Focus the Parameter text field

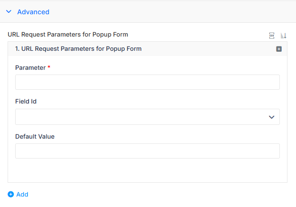[148, 82]
